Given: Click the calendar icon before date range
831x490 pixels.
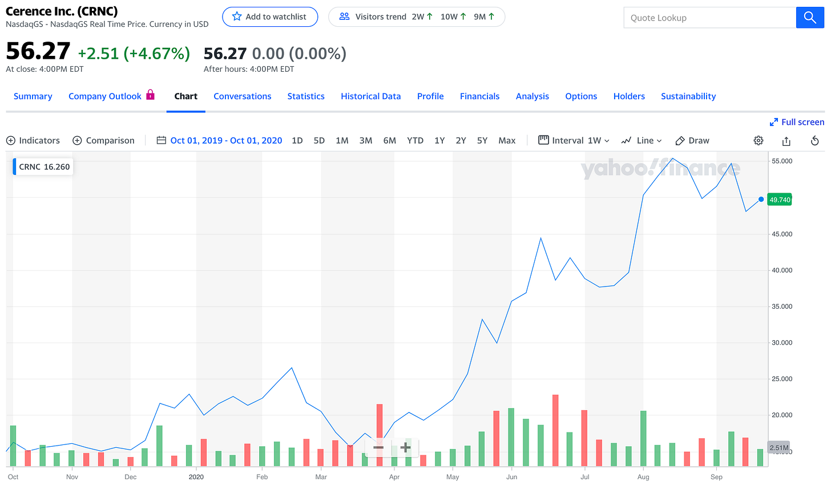Looking at the screenshot, I should [162, 140].
